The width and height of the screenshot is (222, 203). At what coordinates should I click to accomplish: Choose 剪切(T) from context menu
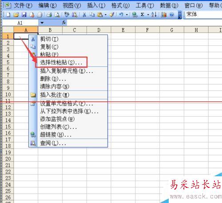68,39
